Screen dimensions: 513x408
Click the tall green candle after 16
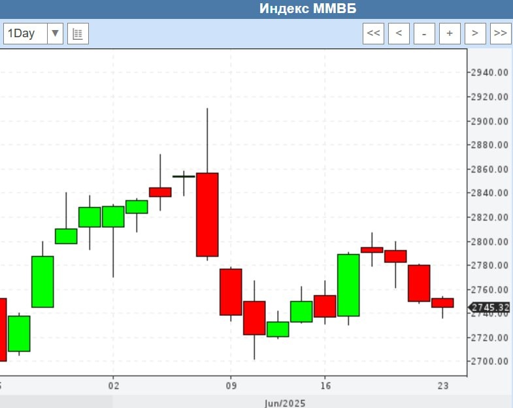coord(348,285)
